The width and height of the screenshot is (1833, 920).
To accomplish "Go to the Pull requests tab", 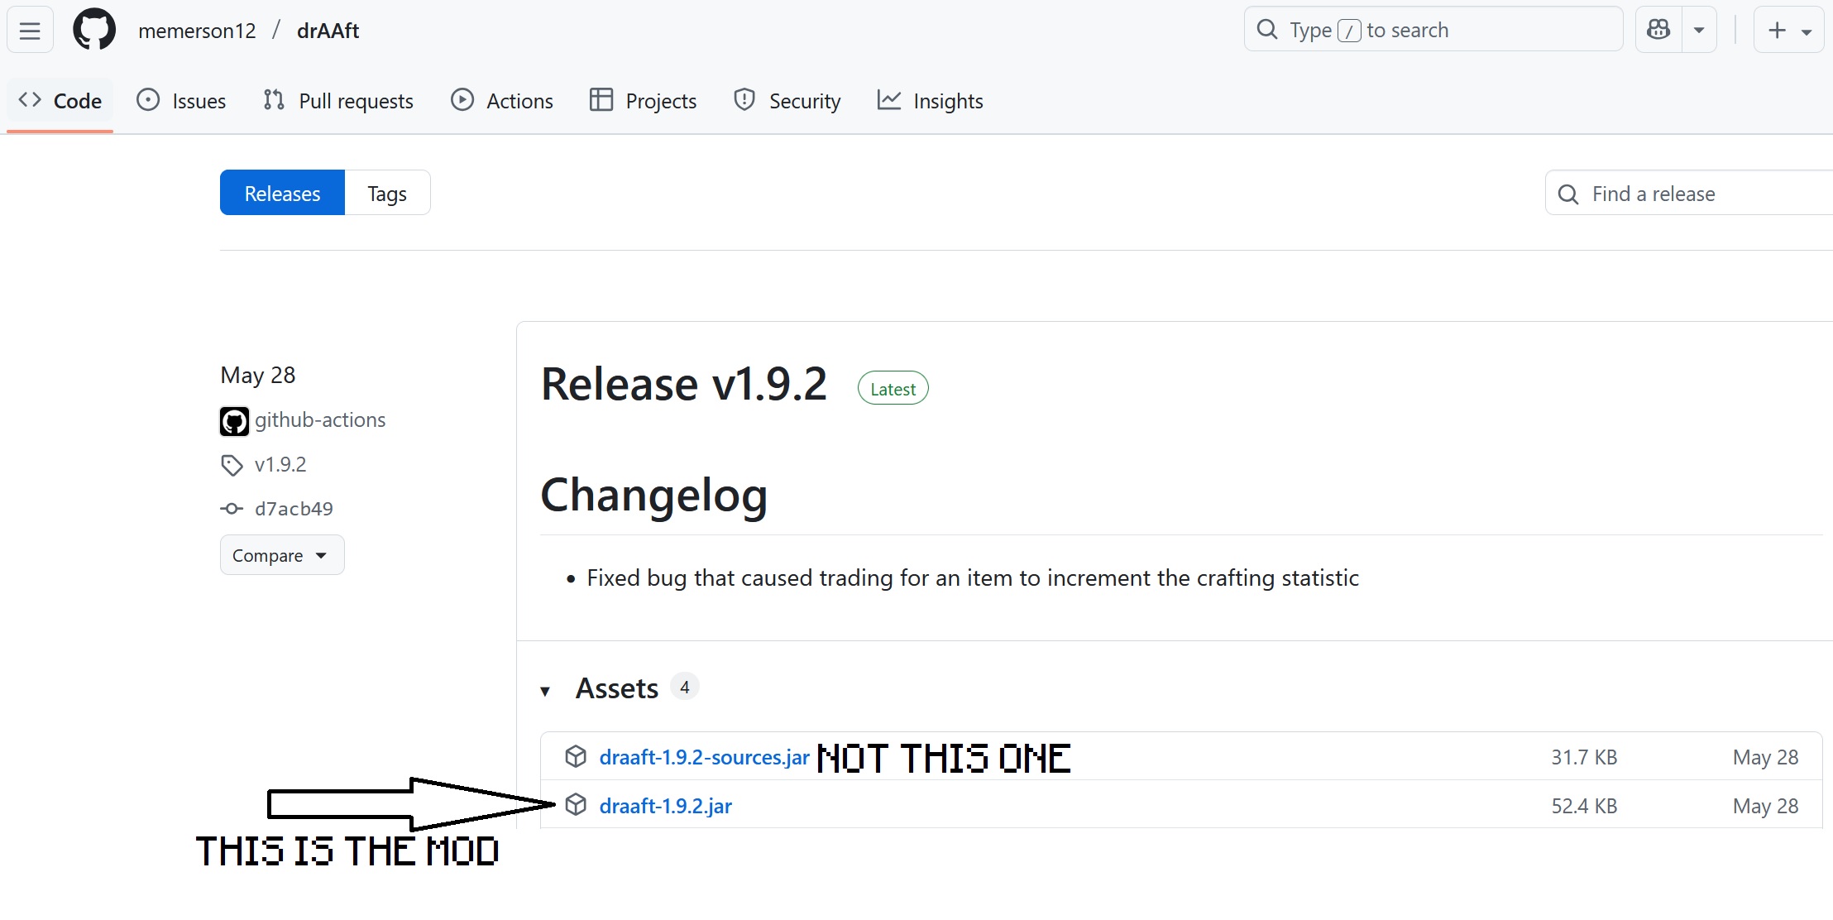I will (x=339, y=101).
